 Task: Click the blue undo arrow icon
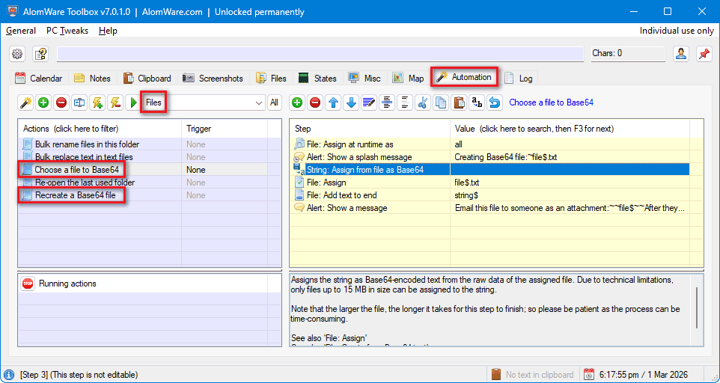[x=495, y=102]
